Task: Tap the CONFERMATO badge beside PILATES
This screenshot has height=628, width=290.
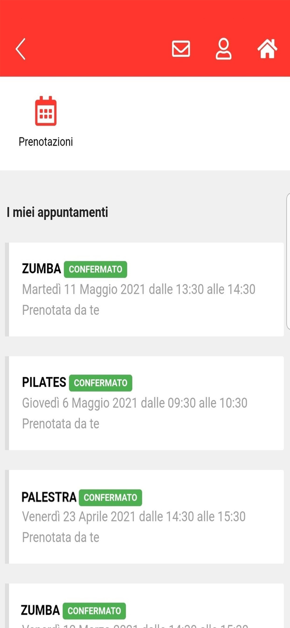Action: (x=100, y=383)
